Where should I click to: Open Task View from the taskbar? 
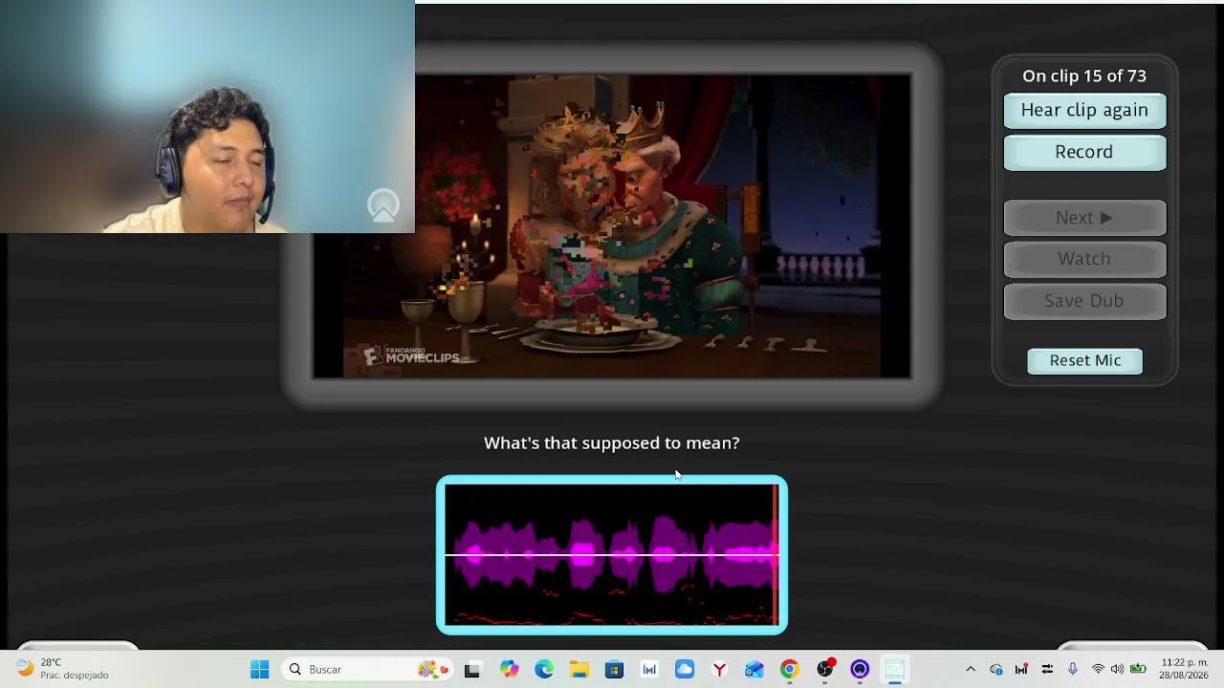472,670
